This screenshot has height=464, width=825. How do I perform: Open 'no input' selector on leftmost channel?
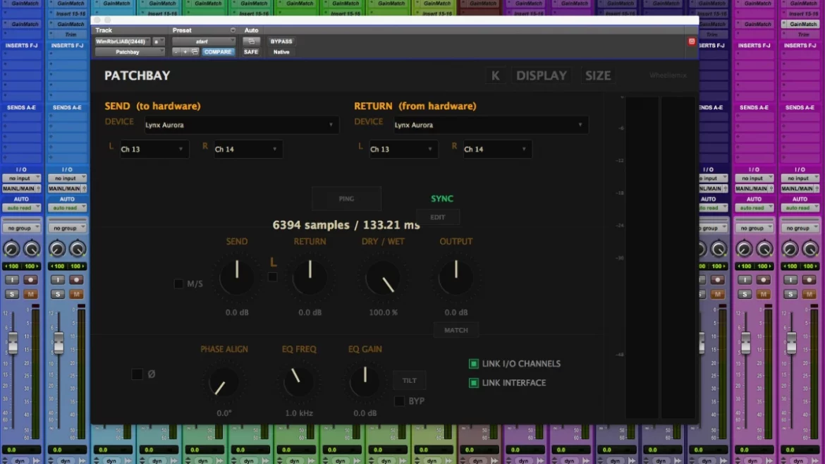pyautogui.click(x=22, y=178)
